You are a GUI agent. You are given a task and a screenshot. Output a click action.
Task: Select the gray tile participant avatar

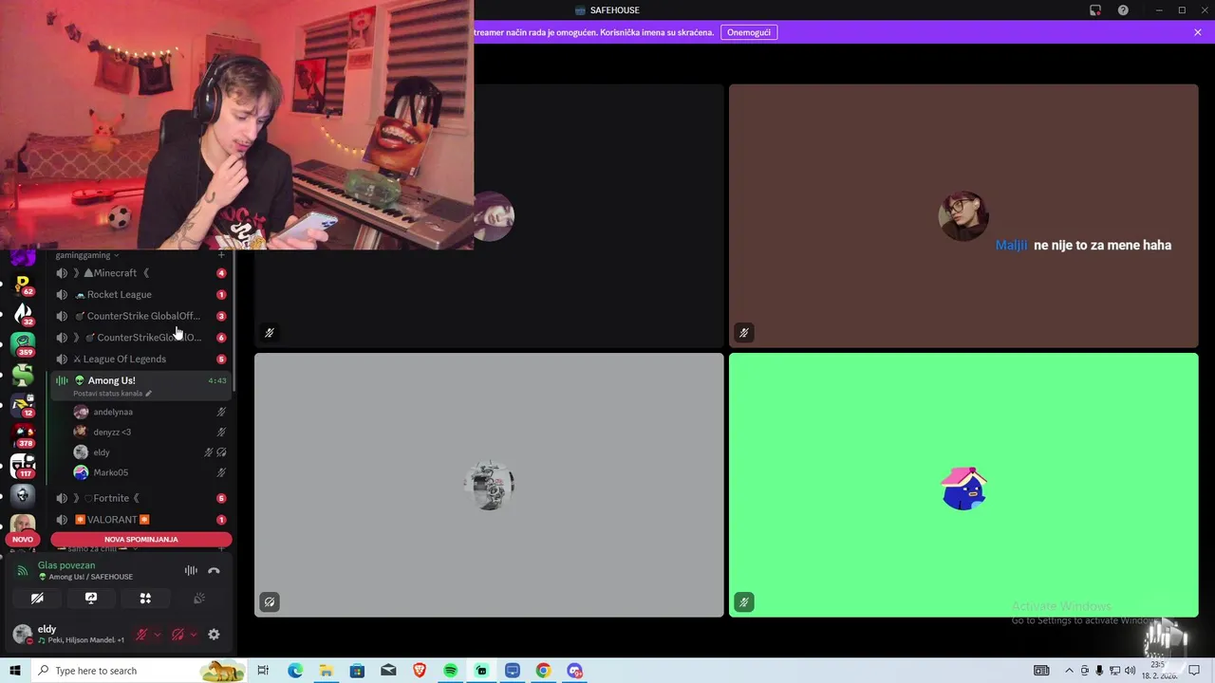click(x=489, y=485)
